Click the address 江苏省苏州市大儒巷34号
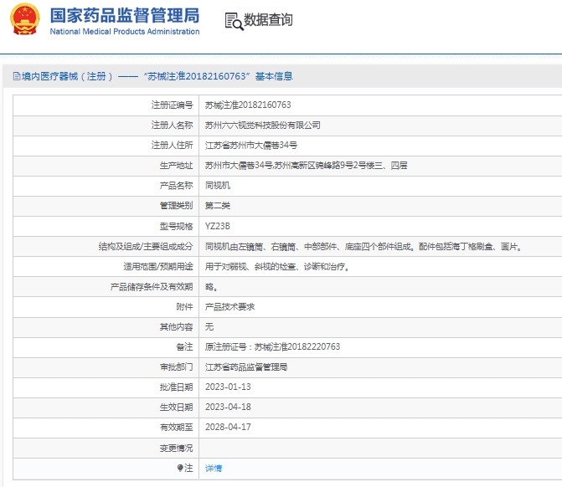This screenshot has height=487, width=562. [251, 145]
